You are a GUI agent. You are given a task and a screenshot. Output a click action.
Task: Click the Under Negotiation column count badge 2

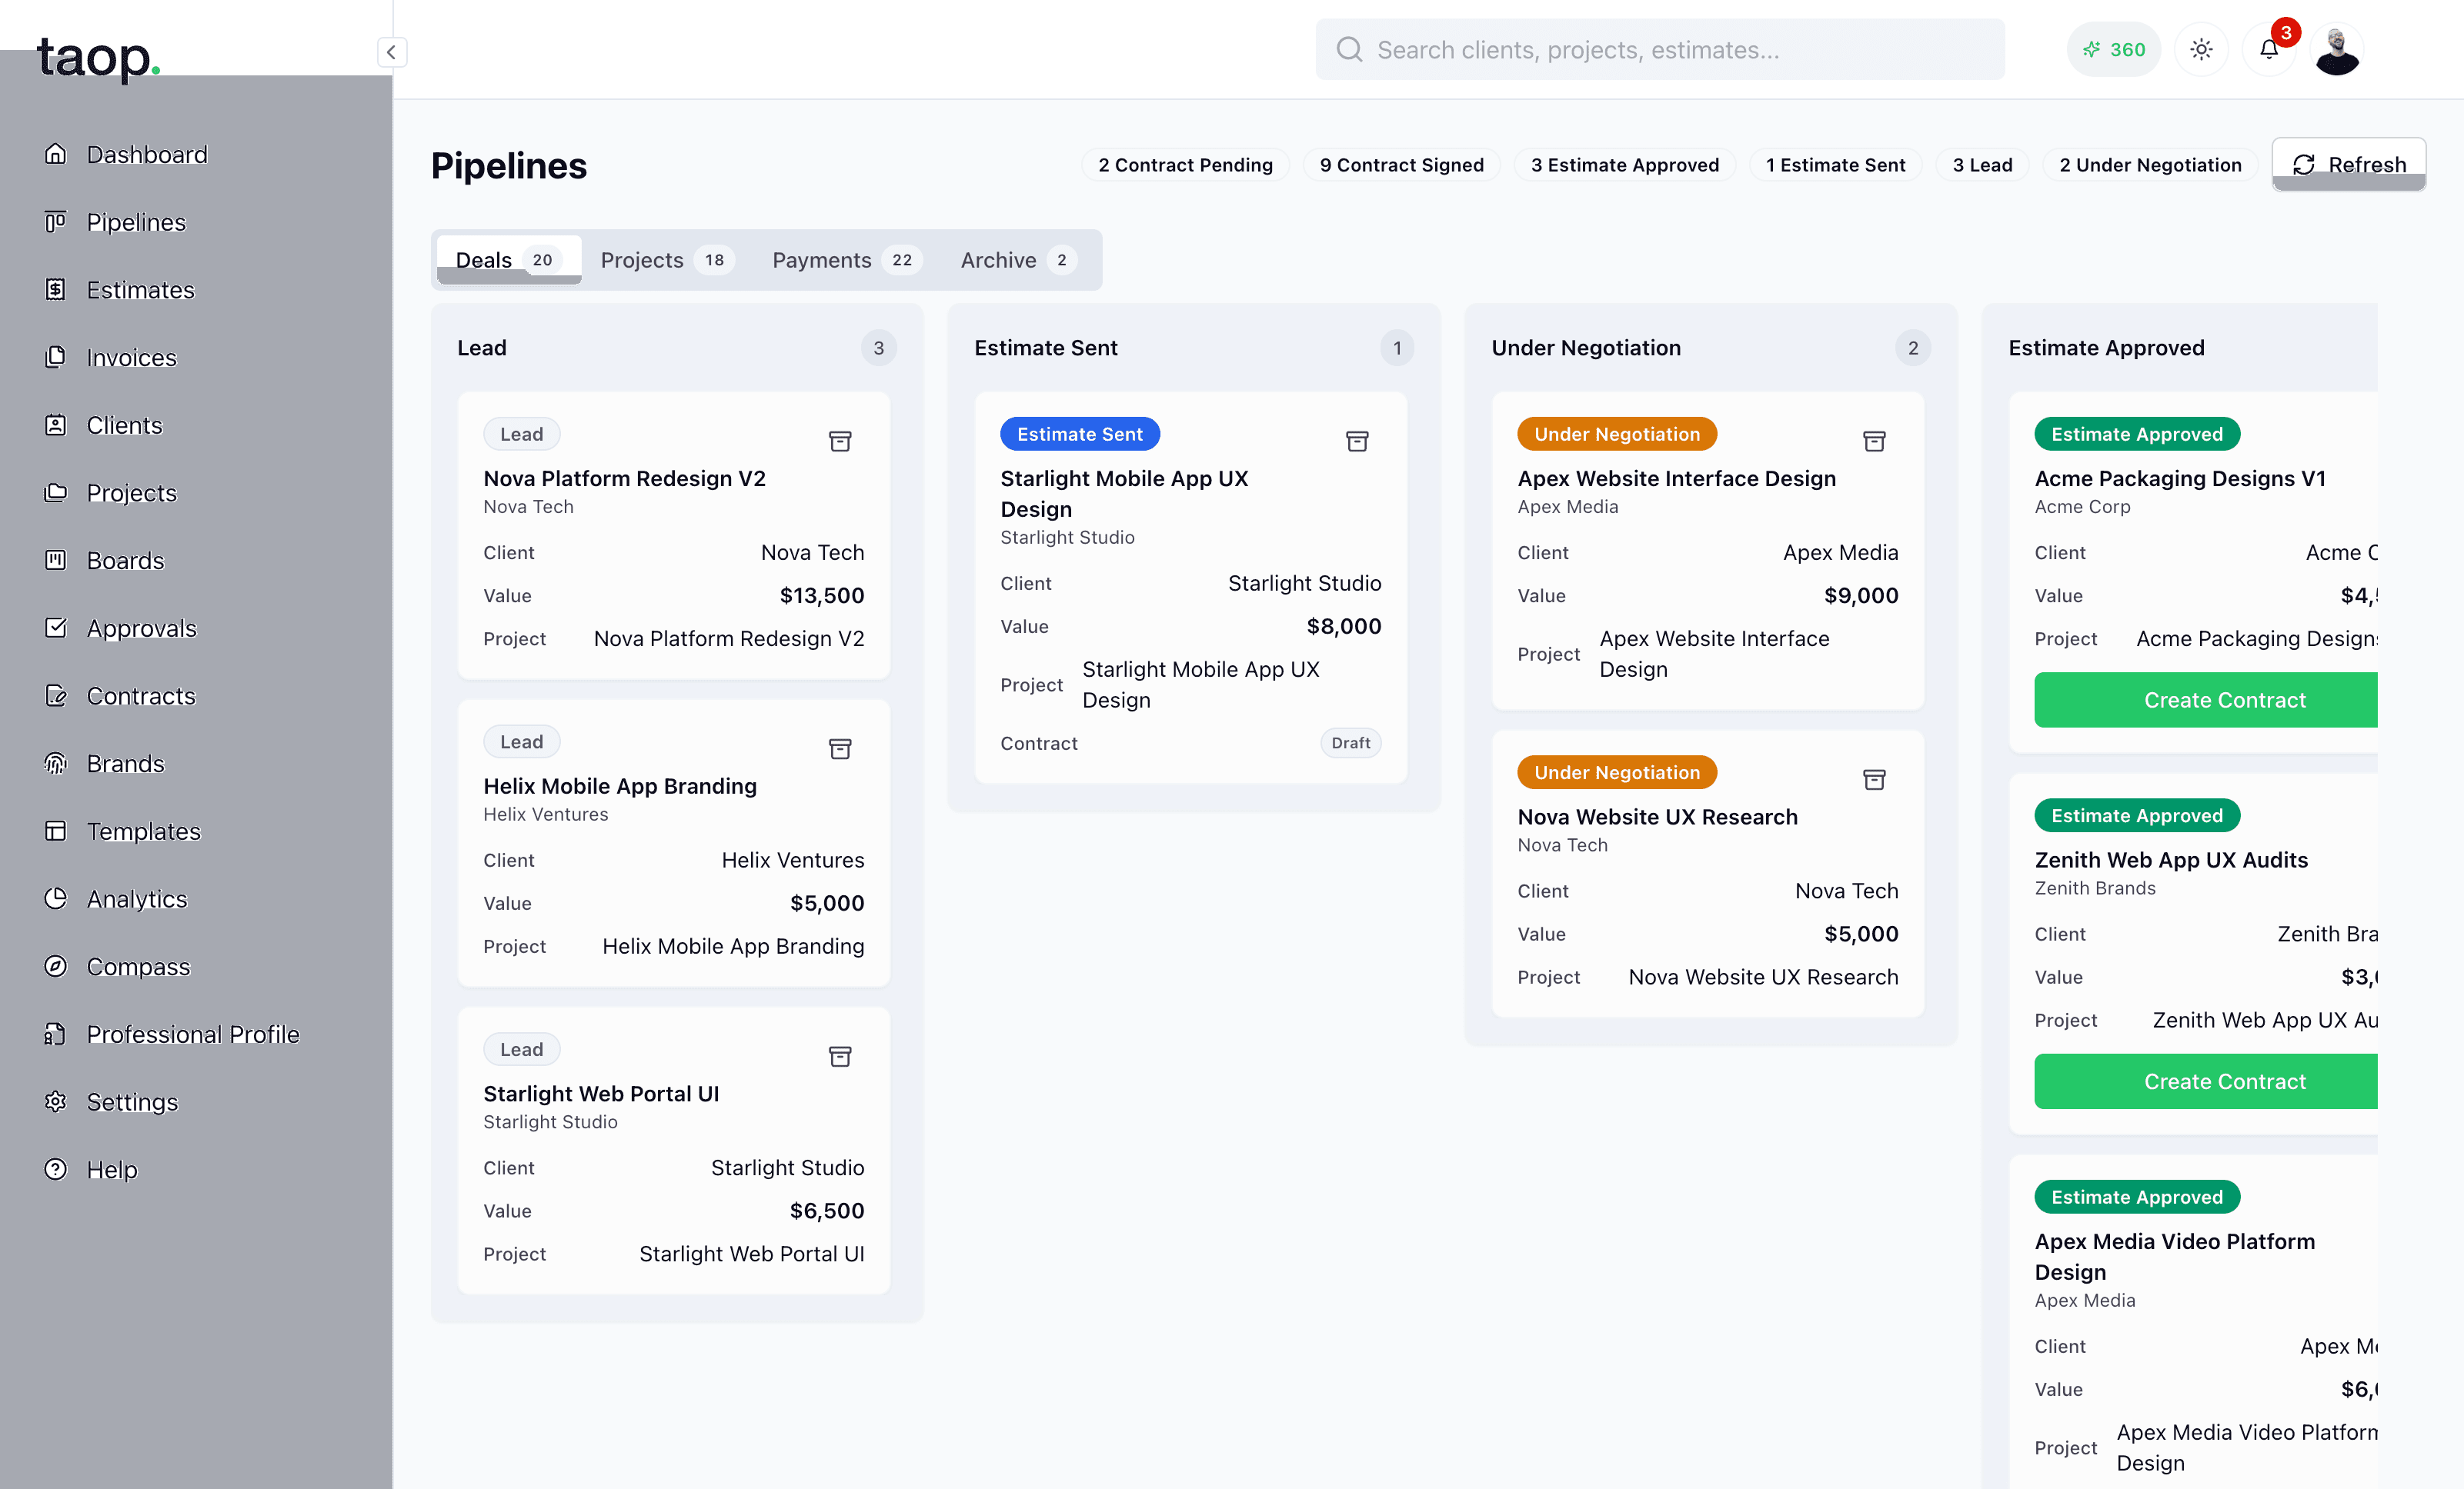[x=1912, y=348]
